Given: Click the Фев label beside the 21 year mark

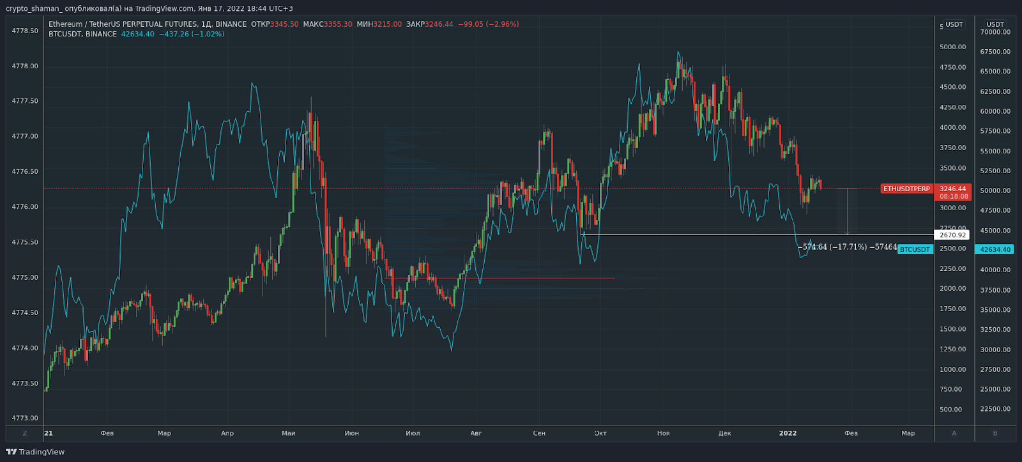Looking at the screenshot, I should click(107, 433).
